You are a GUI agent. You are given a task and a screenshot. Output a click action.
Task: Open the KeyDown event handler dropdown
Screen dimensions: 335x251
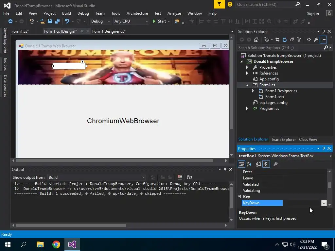click(324, 203)
